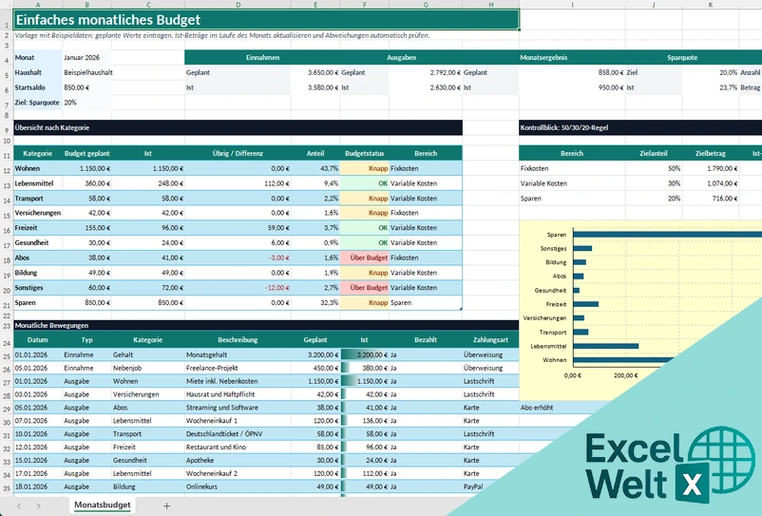Click the Monatsergebnis summary header
Image resolution: width=762 pixels, height=516 pixels.
tap(543, 57)
